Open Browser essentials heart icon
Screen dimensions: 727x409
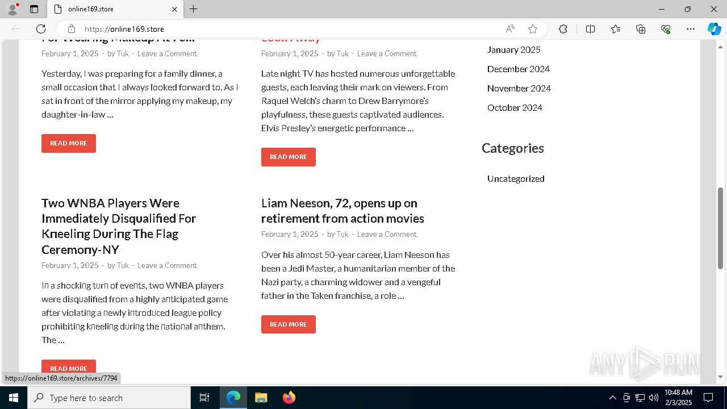coord(666,29)
